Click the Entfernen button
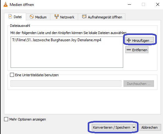This screenshot has width=163, height=134. pos(137,50)
